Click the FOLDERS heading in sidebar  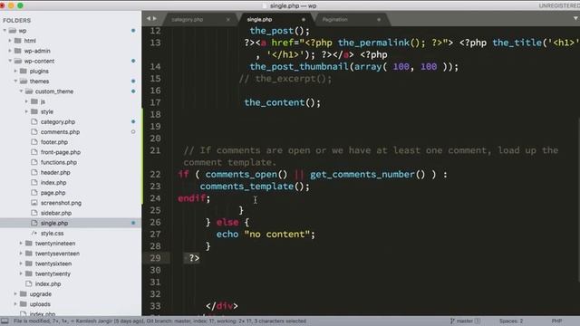pyautogui.click(x=17, y=20)
